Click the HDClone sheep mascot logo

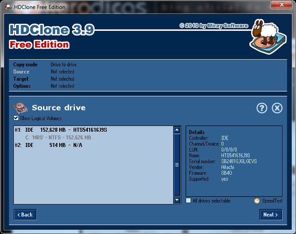(268, 37)
